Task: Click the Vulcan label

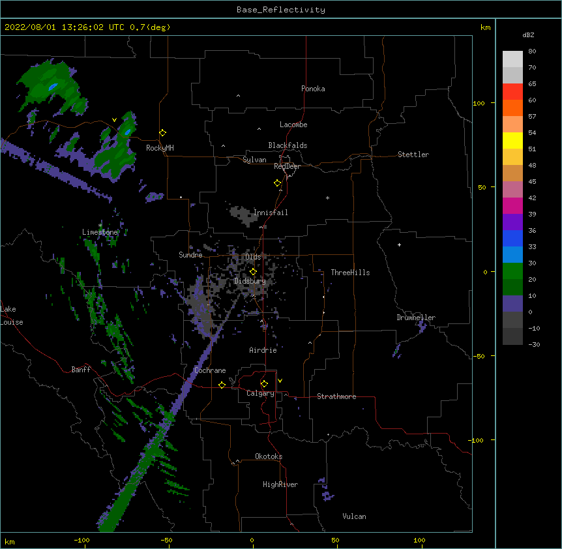Action: [354, 516]
